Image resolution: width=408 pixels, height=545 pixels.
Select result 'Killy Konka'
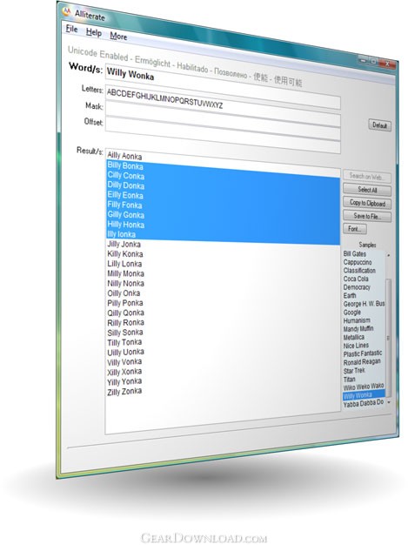[x=125, y=254]
